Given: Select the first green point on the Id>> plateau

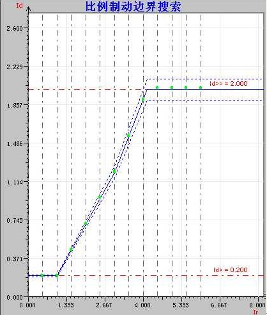Looking at the screenshot, I should click(157, 87).
